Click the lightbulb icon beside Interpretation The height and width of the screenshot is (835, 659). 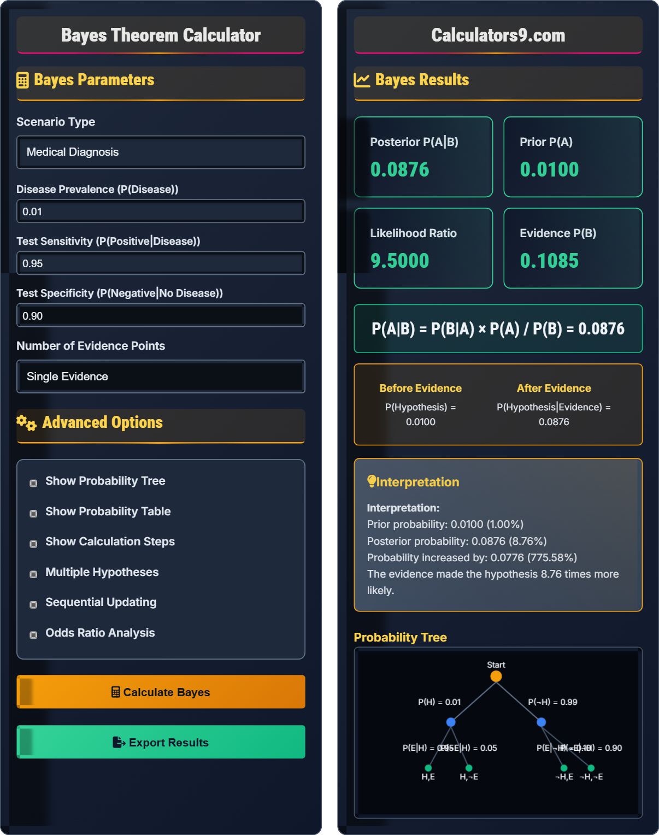pos(372,481)
